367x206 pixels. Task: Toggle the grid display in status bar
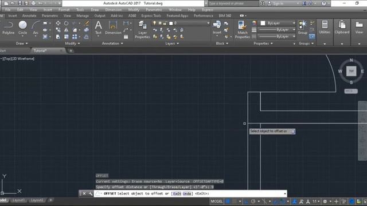pos(228,201)
